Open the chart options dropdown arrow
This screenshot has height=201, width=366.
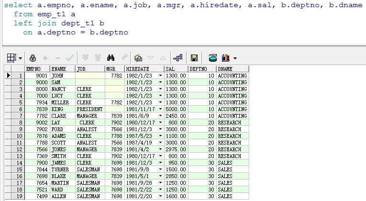[235, 58]
